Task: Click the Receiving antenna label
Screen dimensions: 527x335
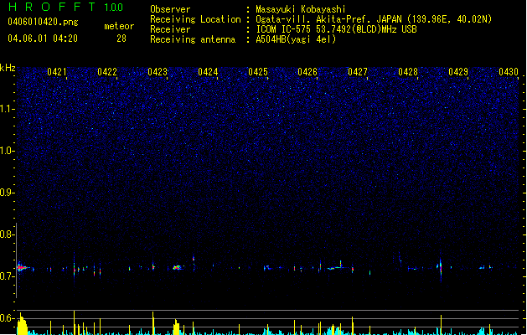Action: click(x=193, y=39)
